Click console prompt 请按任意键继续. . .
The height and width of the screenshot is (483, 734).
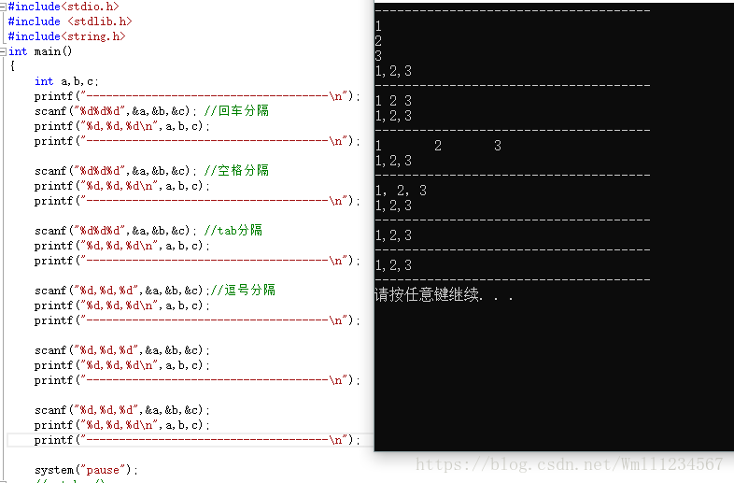(x=444, y=294)
